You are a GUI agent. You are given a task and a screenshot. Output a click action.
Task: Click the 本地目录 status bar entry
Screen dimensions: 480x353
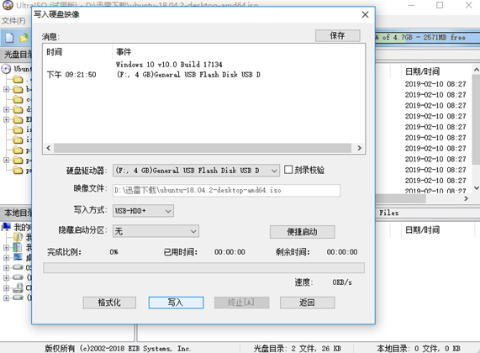pyautogui.click(x=418, y=349)
